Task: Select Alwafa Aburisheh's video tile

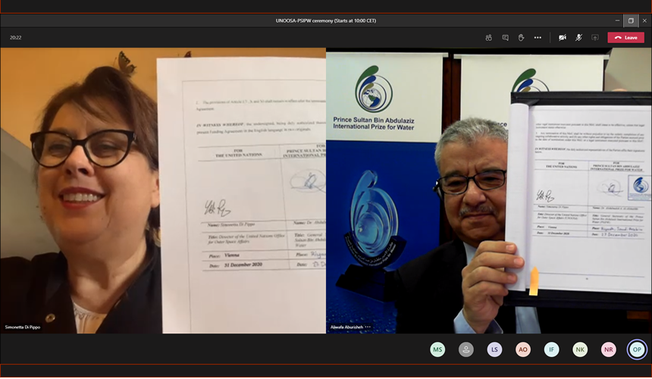Action: pyautogui.click(x=489, y=190)
